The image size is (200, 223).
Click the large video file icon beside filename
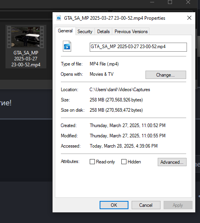click(x=67, y=46)
